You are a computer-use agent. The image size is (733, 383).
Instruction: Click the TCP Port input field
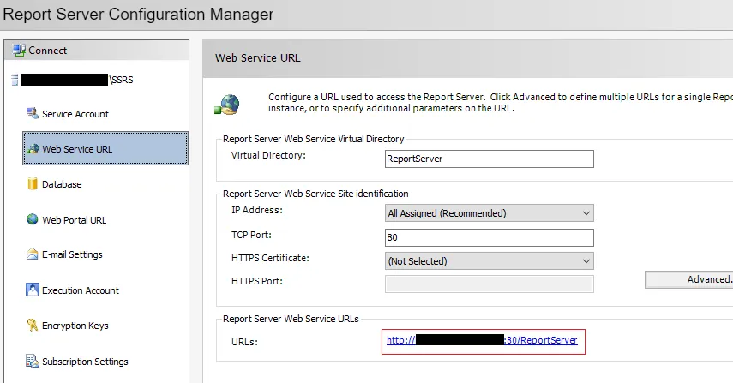click(x=488, y=237)
